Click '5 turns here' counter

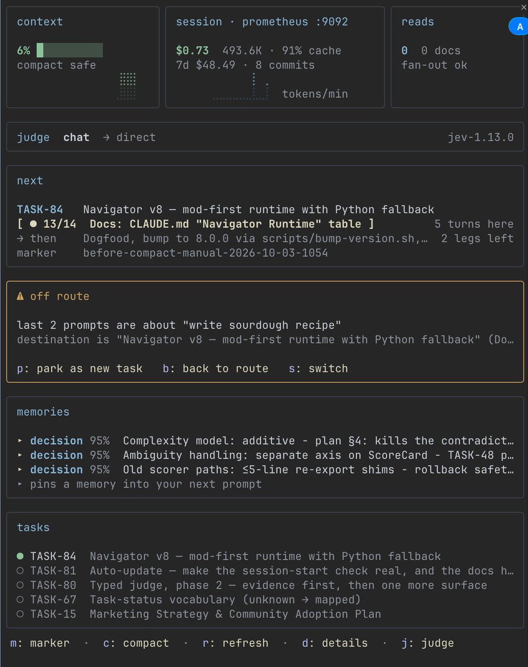point(474,224)
